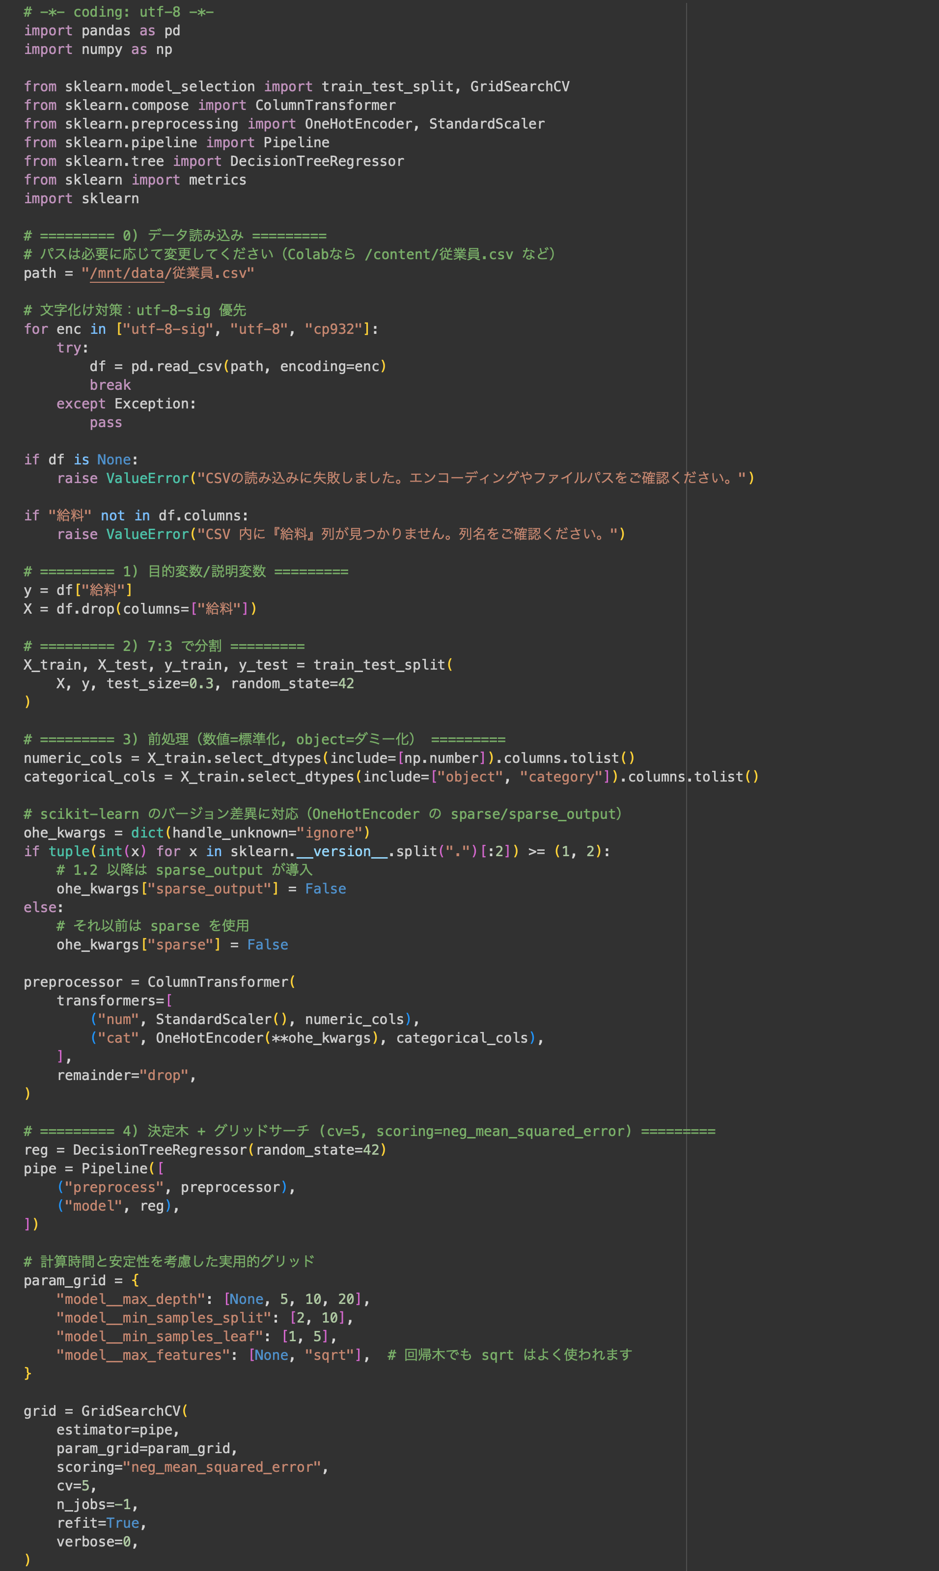The width and height of the screenshot is (939, 1571).
Task: Click the "else:" line
Action: point(44,908)
